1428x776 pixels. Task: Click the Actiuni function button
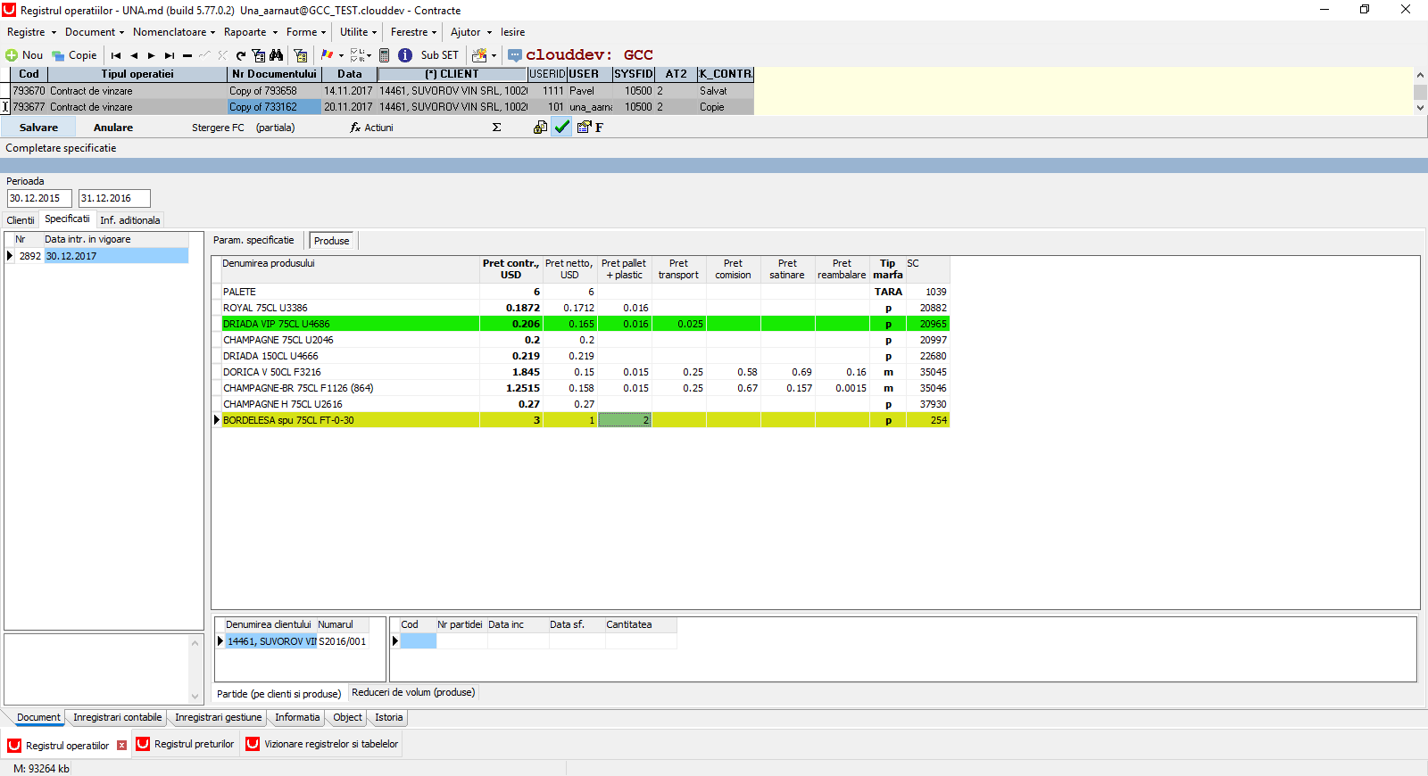click(372, 128)
